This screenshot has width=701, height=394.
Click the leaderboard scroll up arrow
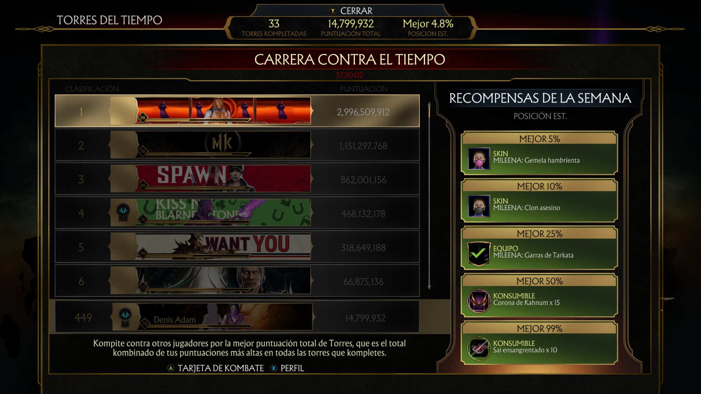pyautogui.click(x=429, y=104)
